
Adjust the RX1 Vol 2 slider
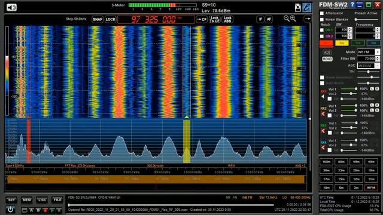[349, 94]
